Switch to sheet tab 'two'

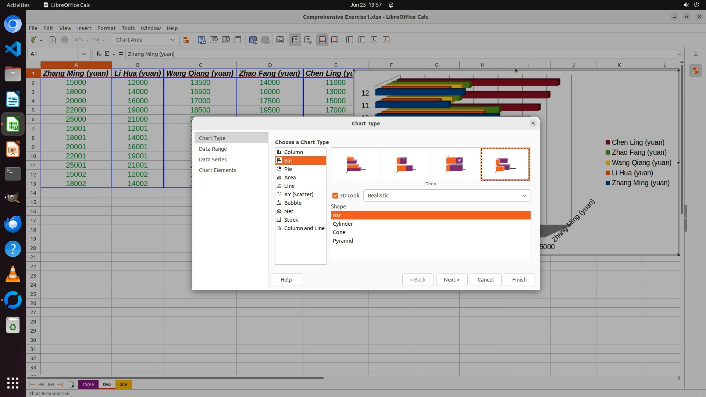click(x=107, y=385)
